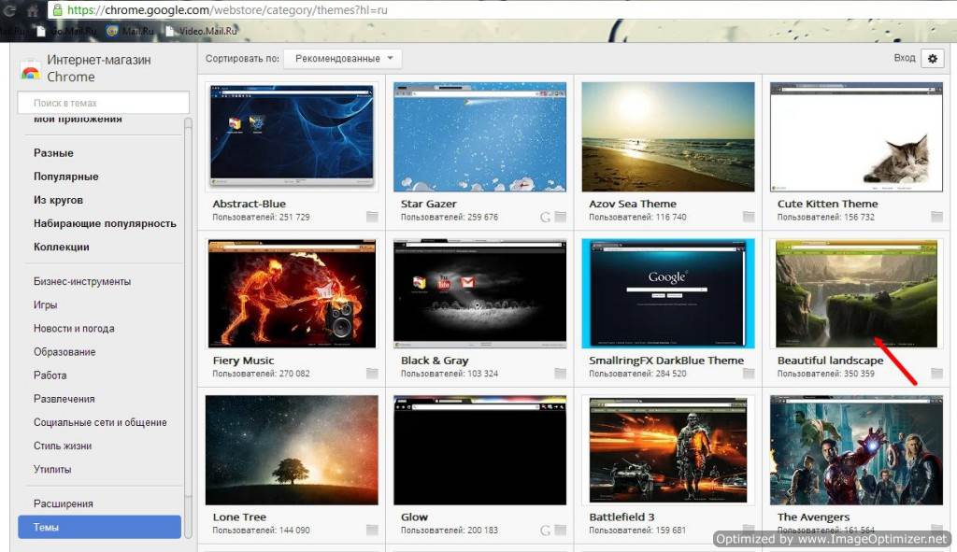The image size is (957, 552).
Task: Click the Chrome Web Store logo
Action: 30,71
